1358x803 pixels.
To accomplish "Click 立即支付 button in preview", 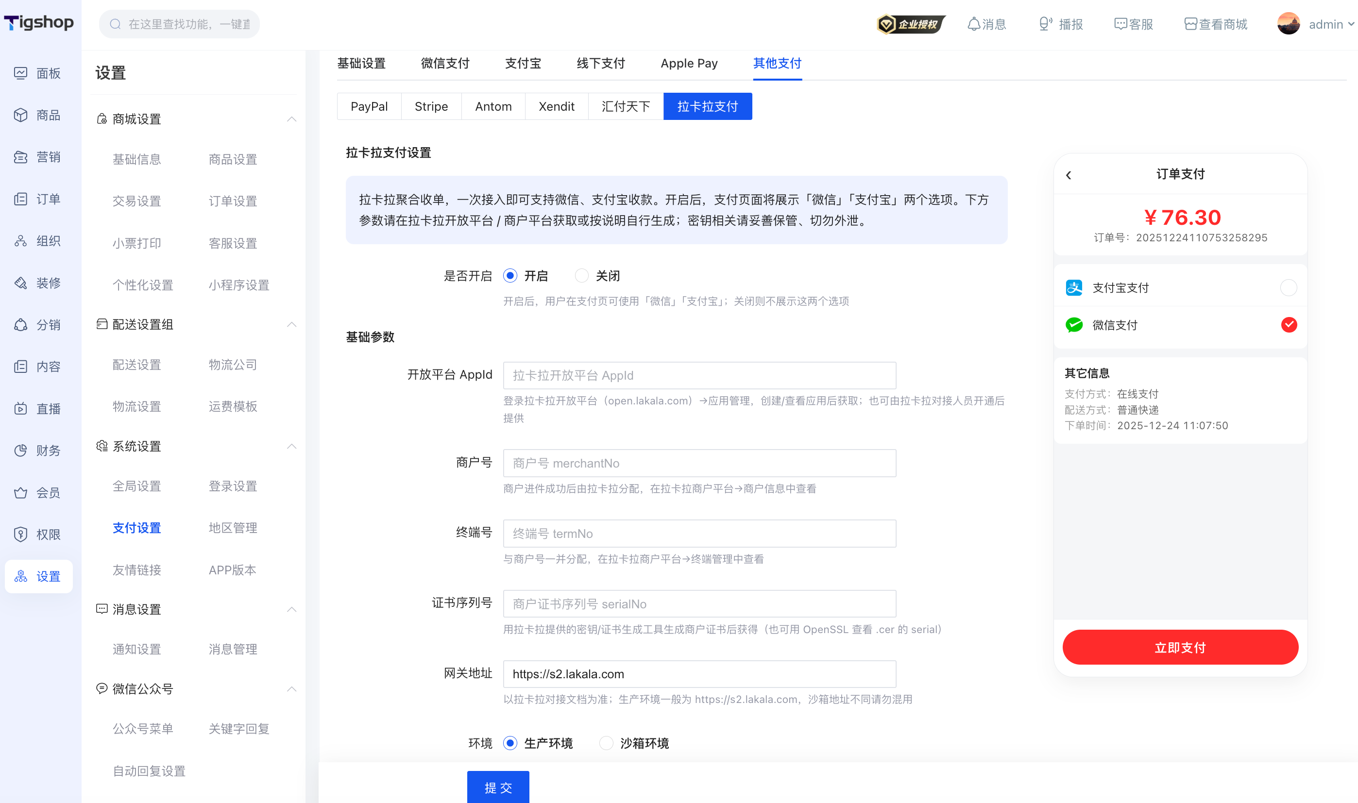I will click(x=1180, y=647).
